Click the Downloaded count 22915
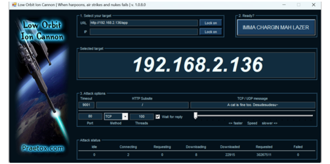This screenshot has width=330, height=164. tap(230, 155)
